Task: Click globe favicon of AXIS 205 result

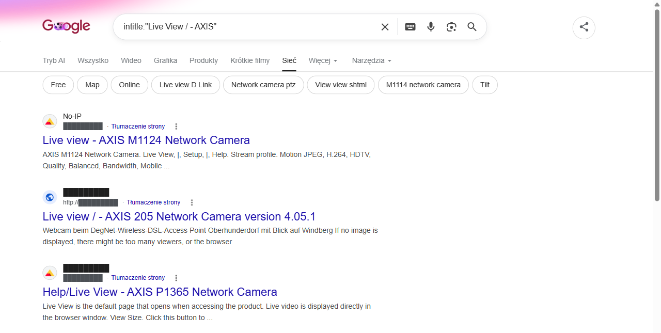Action: click(50, 197)
